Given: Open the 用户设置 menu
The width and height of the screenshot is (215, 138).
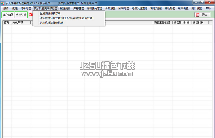Looking at the screenshot, I should (x=183, y=8).
